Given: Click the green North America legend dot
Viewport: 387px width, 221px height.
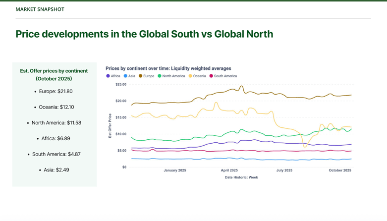Looking at the screenshot, I should click(x=160, y=76).
